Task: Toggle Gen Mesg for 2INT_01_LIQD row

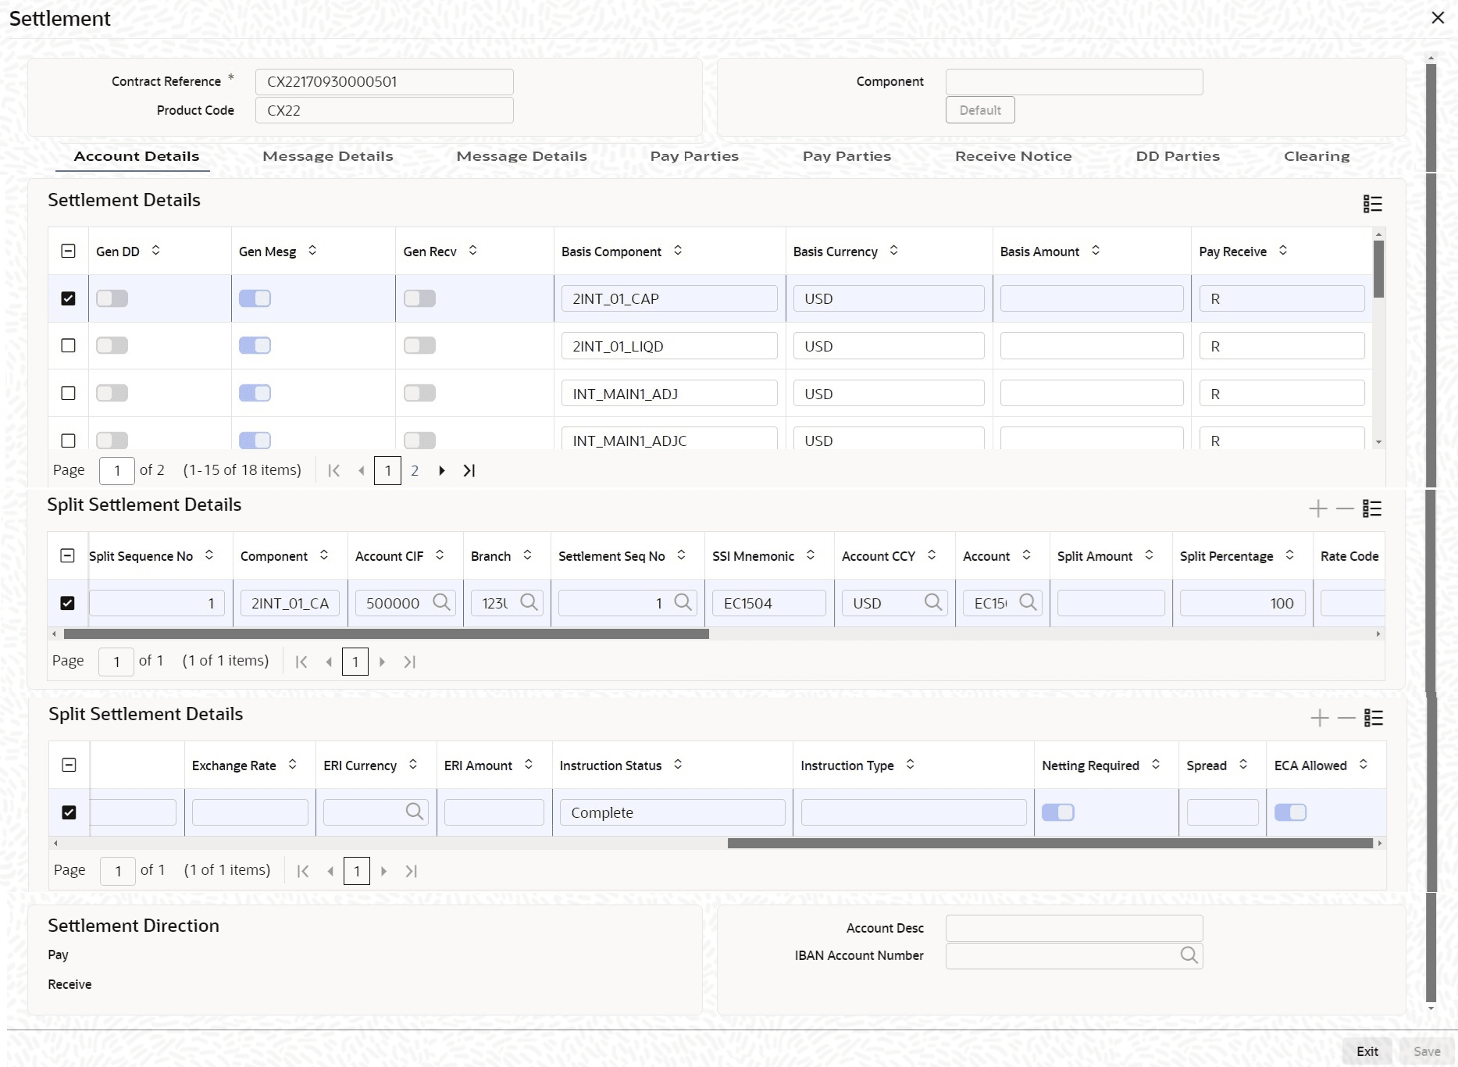Action: tap(255, 345)
